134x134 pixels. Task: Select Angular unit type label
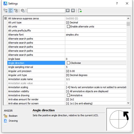pyautogui.click(x=18, y=75)
